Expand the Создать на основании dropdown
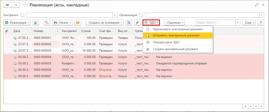 105,23
